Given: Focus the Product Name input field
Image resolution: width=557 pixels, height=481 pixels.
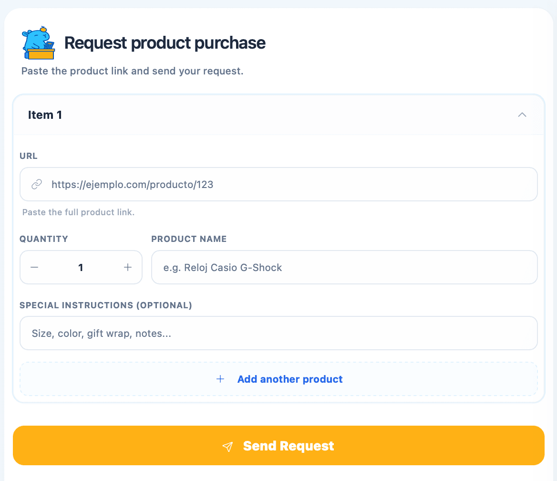Looking at the screenshot, I should (344, 267).
